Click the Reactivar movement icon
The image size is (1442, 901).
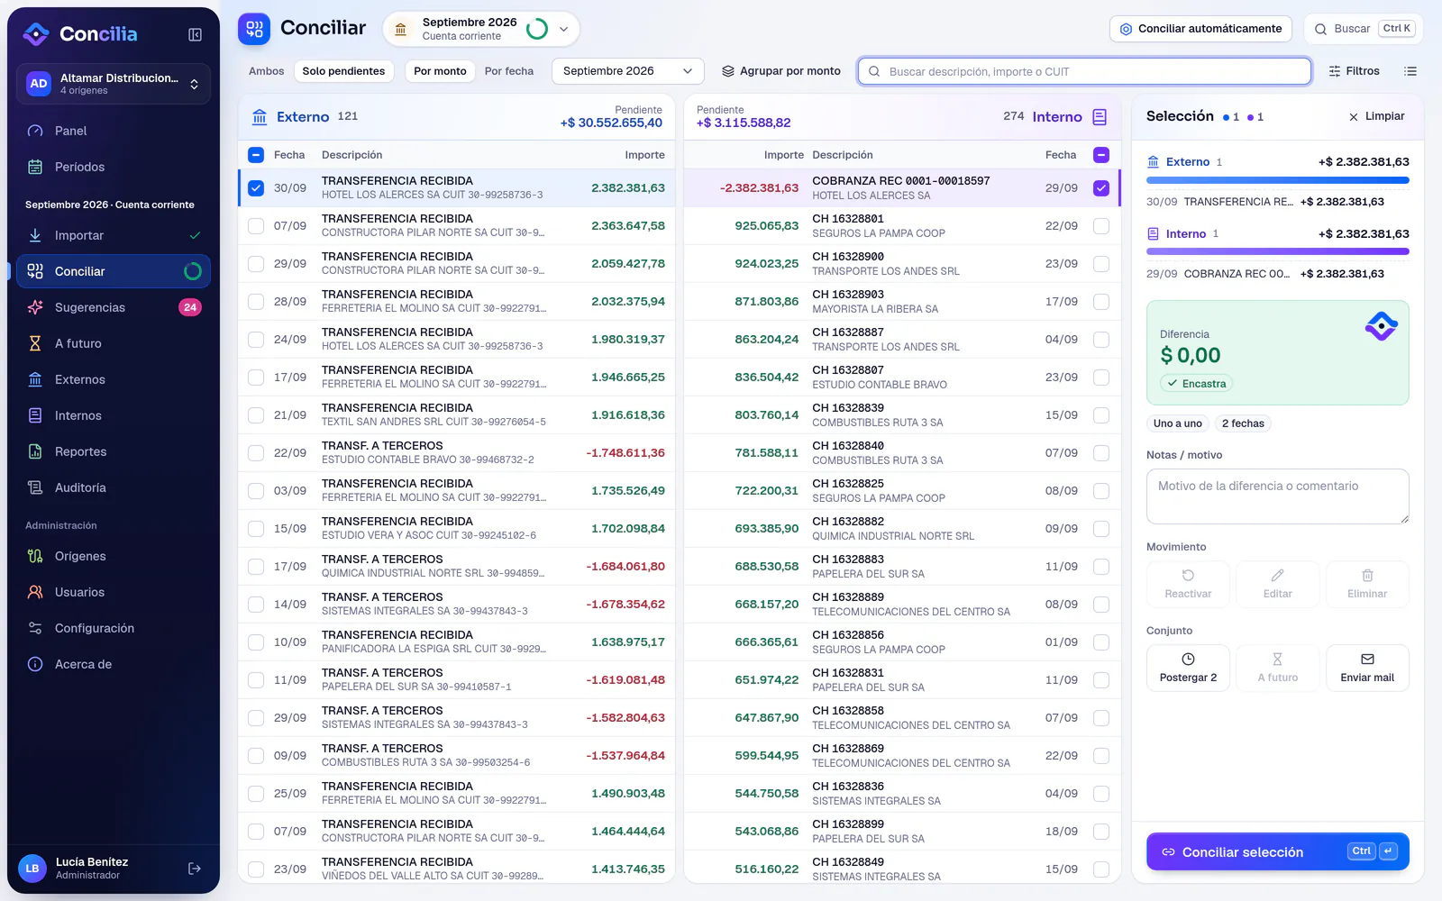[x=1188, y=584]
